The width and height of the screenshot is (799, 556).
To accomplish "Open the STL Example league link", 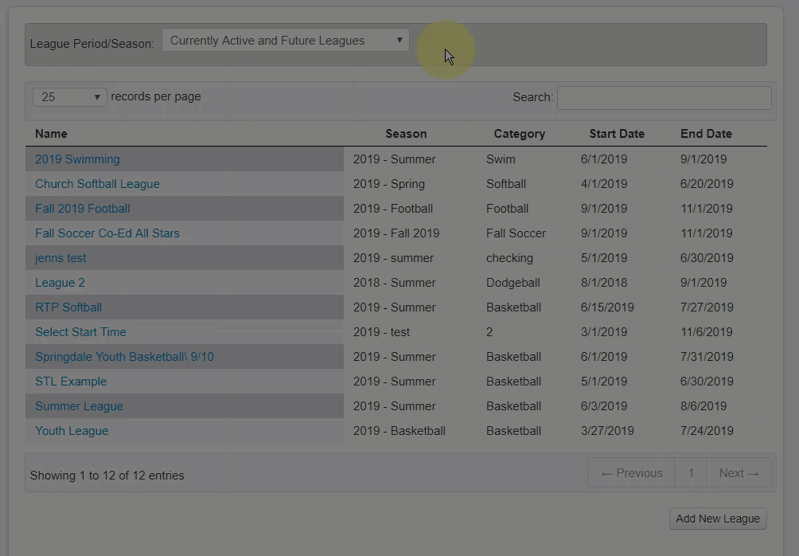I will coord(71,382).
